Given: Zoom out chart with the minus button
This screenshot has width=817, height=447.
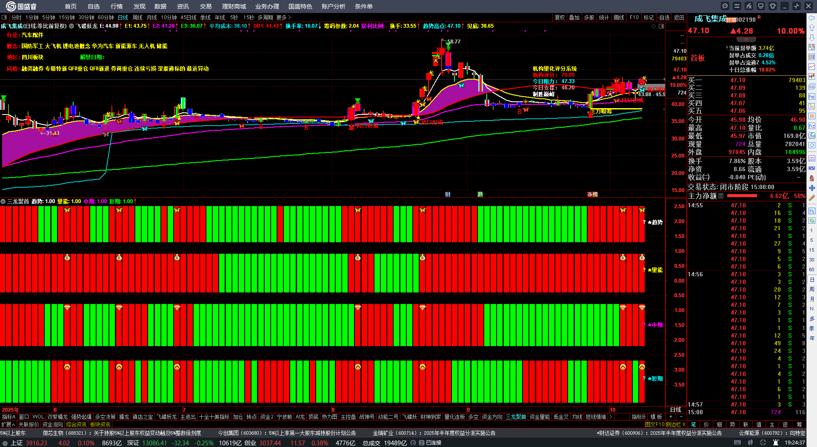Looking at the screenshot, I should click(681, 417).
